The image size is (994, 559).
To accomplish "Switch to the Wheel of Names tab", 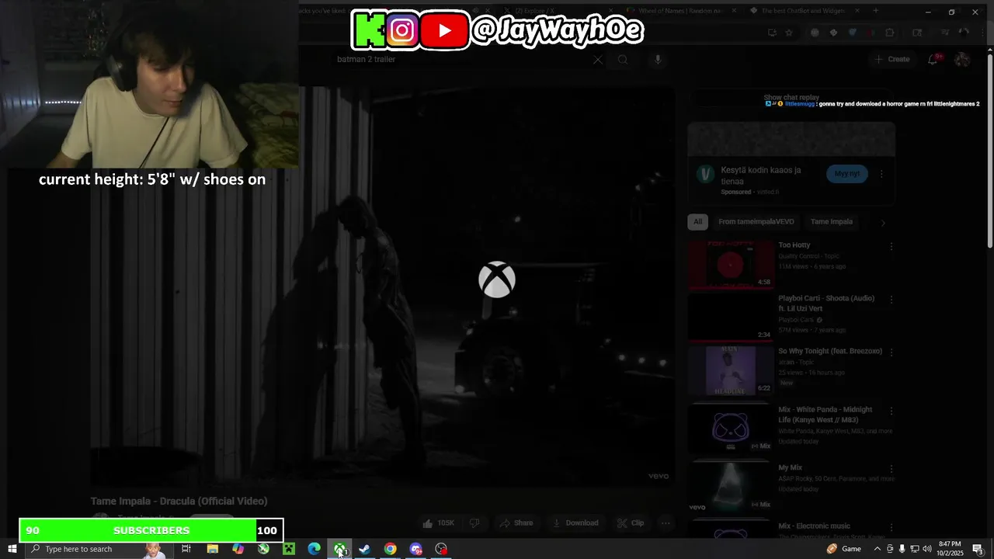I will (x=679, y=11).
